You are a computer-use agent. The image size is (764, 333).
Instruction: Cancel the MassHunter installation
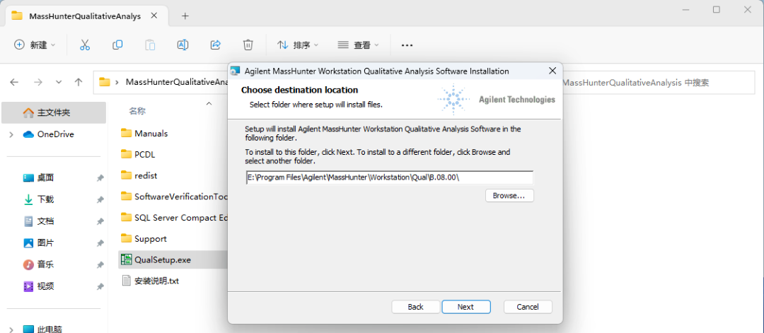pyautogui.click(x=528, y=307)
